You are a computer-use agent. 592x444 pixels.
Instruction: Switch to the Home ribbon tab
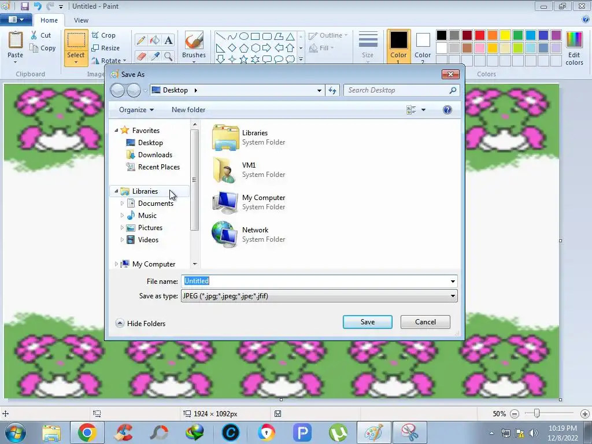[x=49, y=20]
